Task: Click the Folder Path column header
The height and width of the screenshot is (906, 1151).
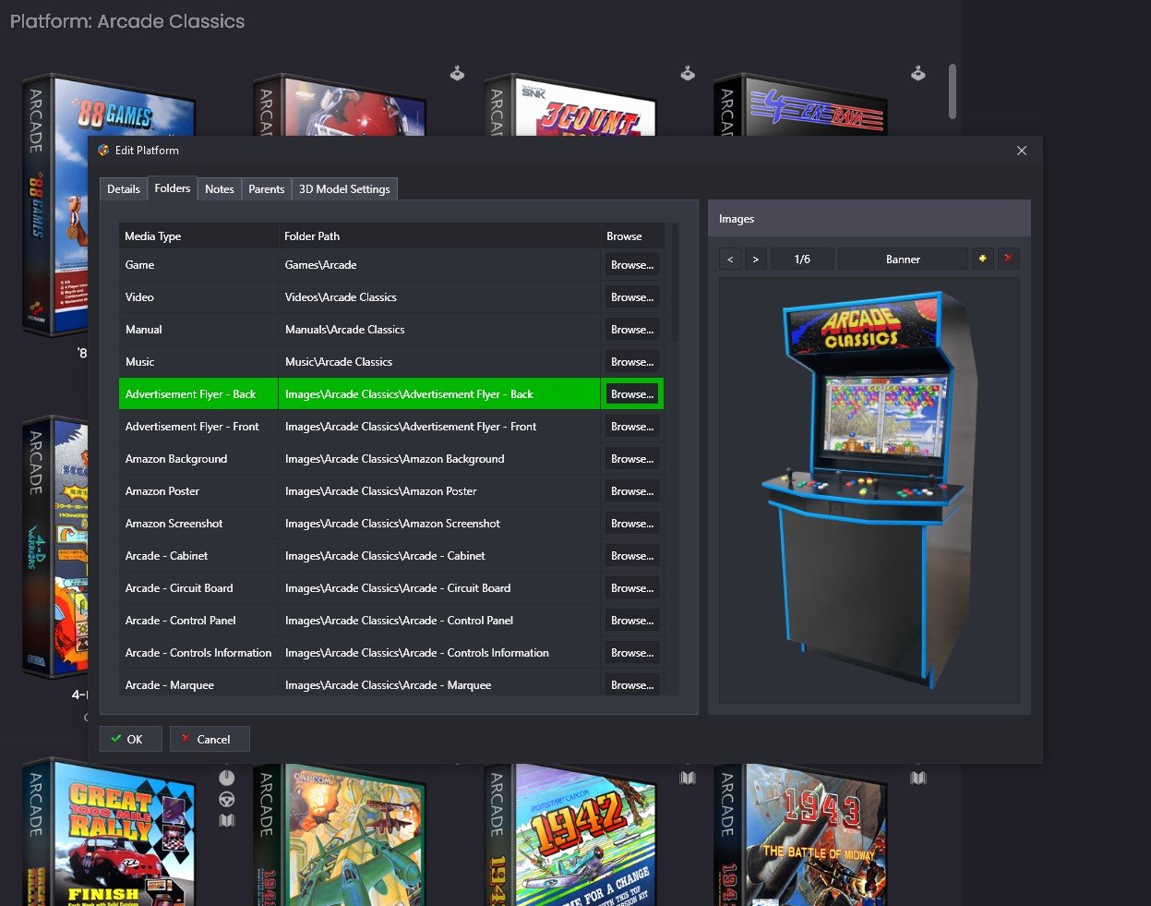Action: tap(439, 236)
